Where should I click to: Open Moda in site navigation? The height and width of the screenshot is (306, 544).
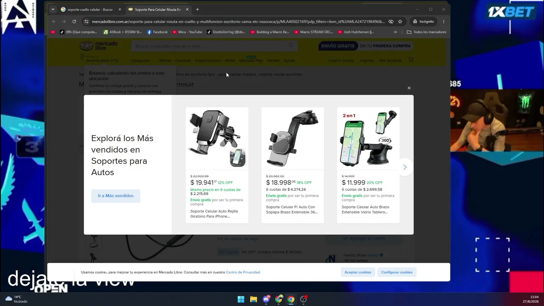[x=229, y=60]
